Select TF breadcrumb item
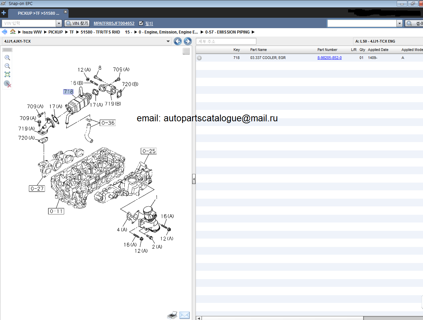The width and height of the screenshot is (423, 320). pyautogui.click(x=72, y=32)
